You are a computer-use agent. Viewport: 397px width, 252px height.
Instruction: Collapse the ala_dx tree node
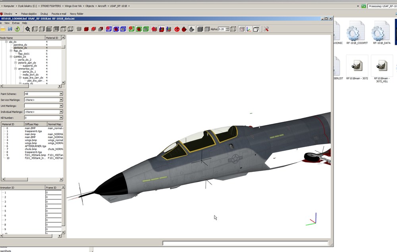[6, 42]
